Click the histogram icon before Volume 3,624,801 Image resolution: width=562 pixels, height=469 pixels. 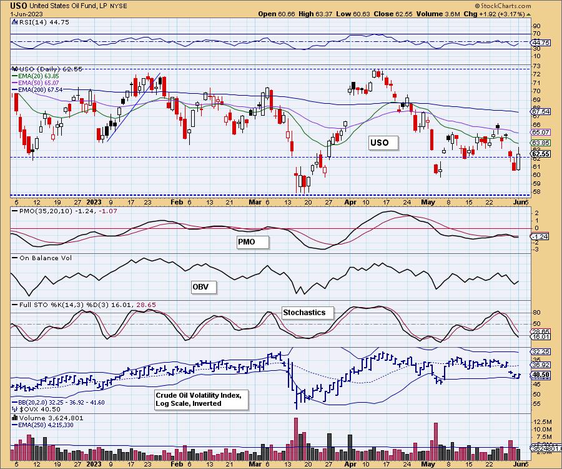point(15,418)
